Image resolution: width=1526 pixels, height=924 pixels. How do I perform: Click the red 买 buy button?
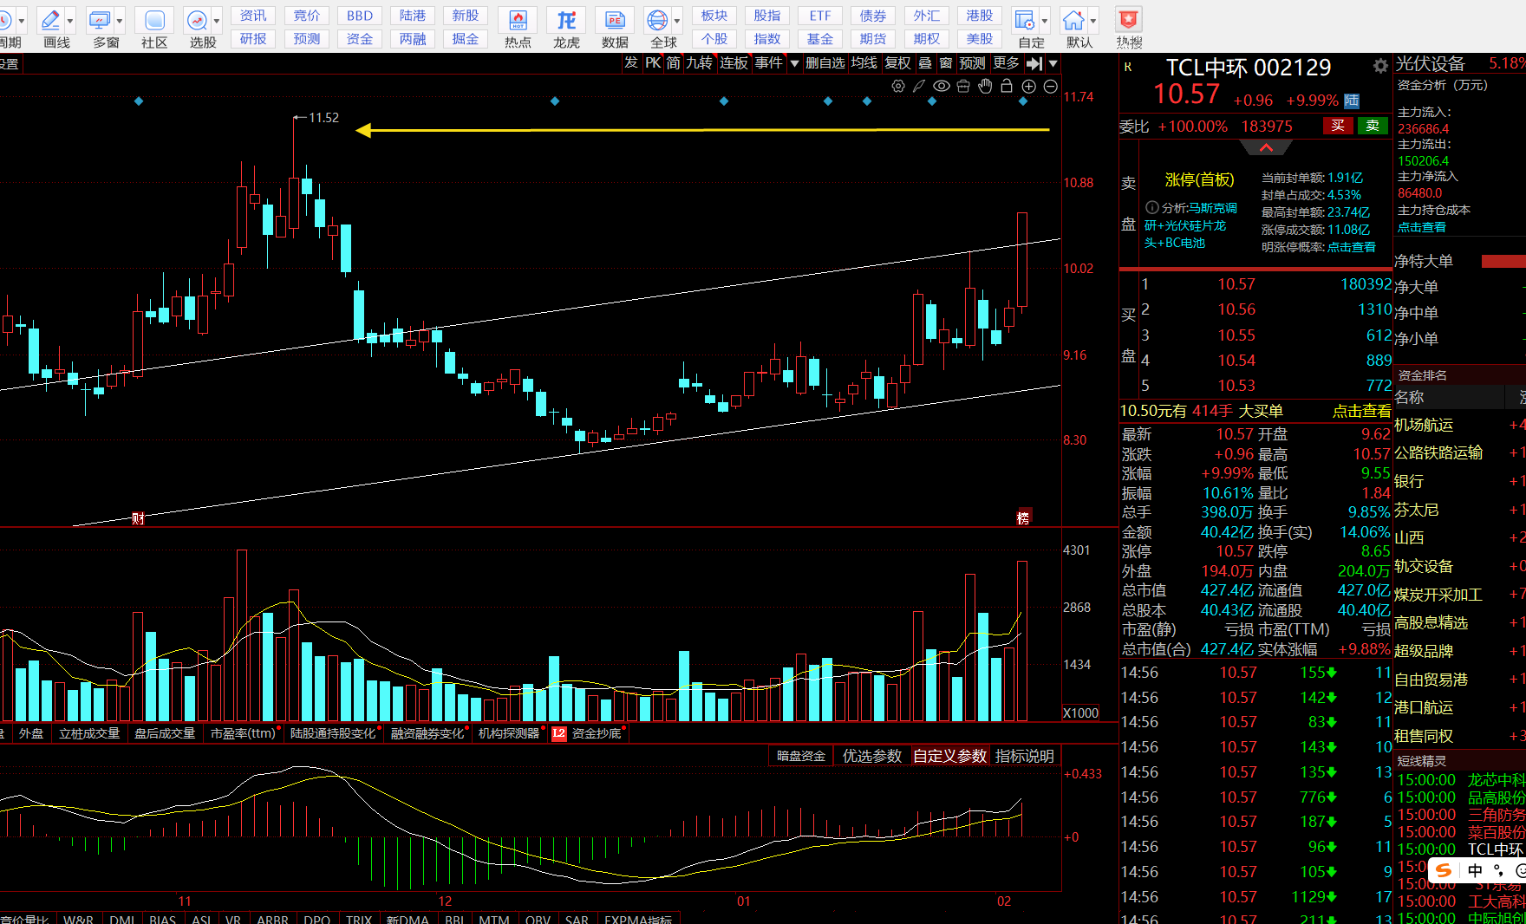click(x=1338, y=126)
